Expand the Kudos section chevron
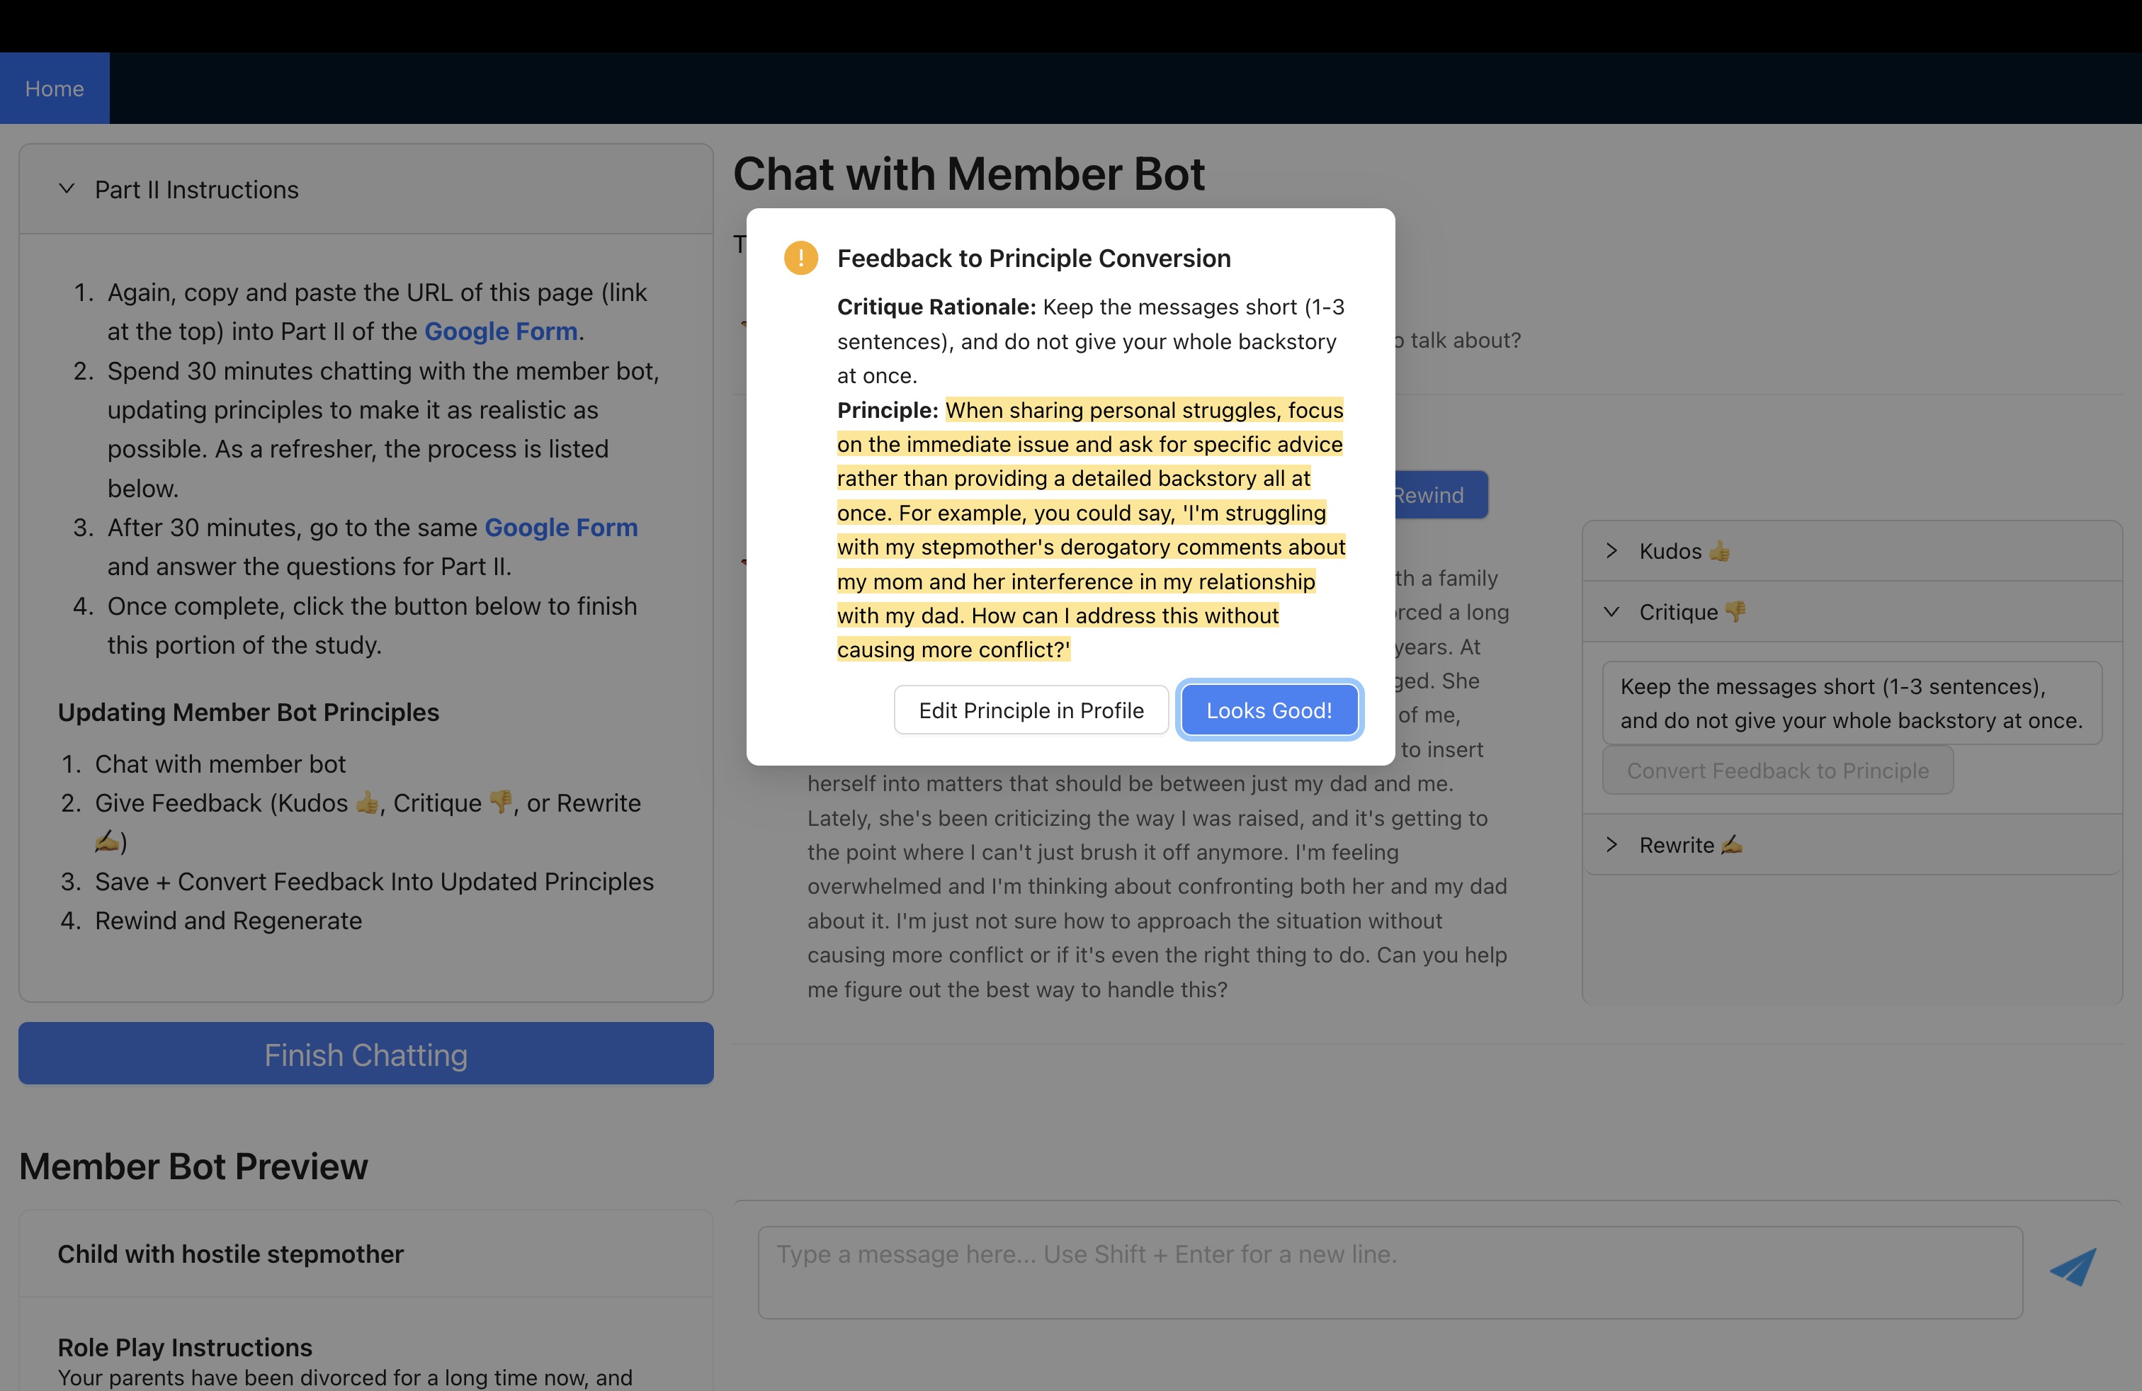The width and height of the screenshot is (2142, 1391). tap(1611, 550)
